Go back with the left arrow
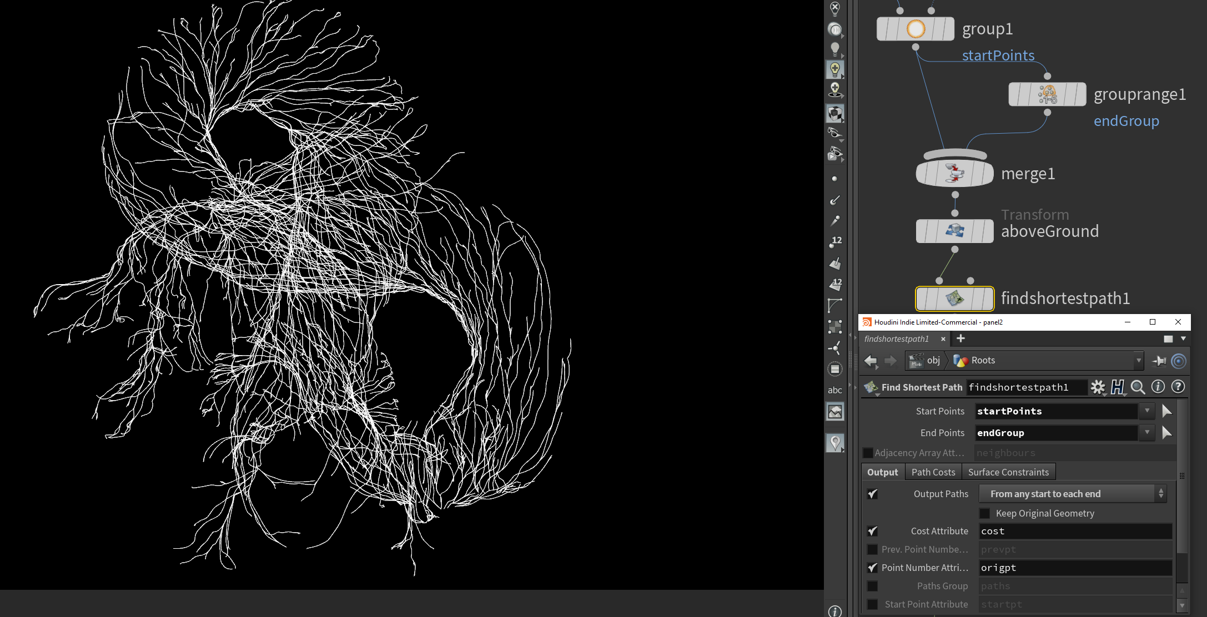Image resolution: width=1207 pixels, height=617 pixels. 871,361
